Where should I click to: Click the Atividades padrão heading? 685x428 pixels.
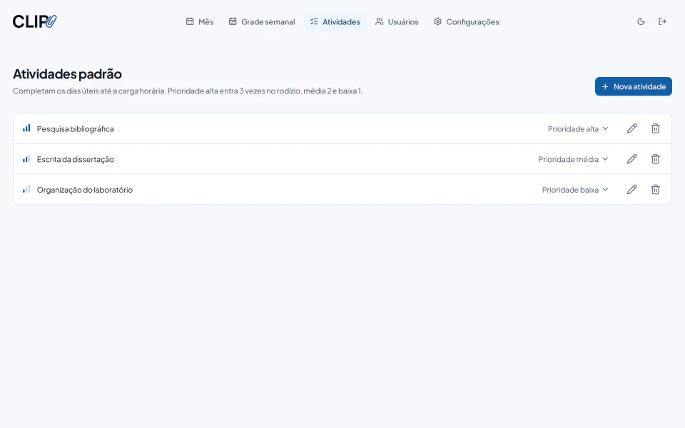(67, 73)
